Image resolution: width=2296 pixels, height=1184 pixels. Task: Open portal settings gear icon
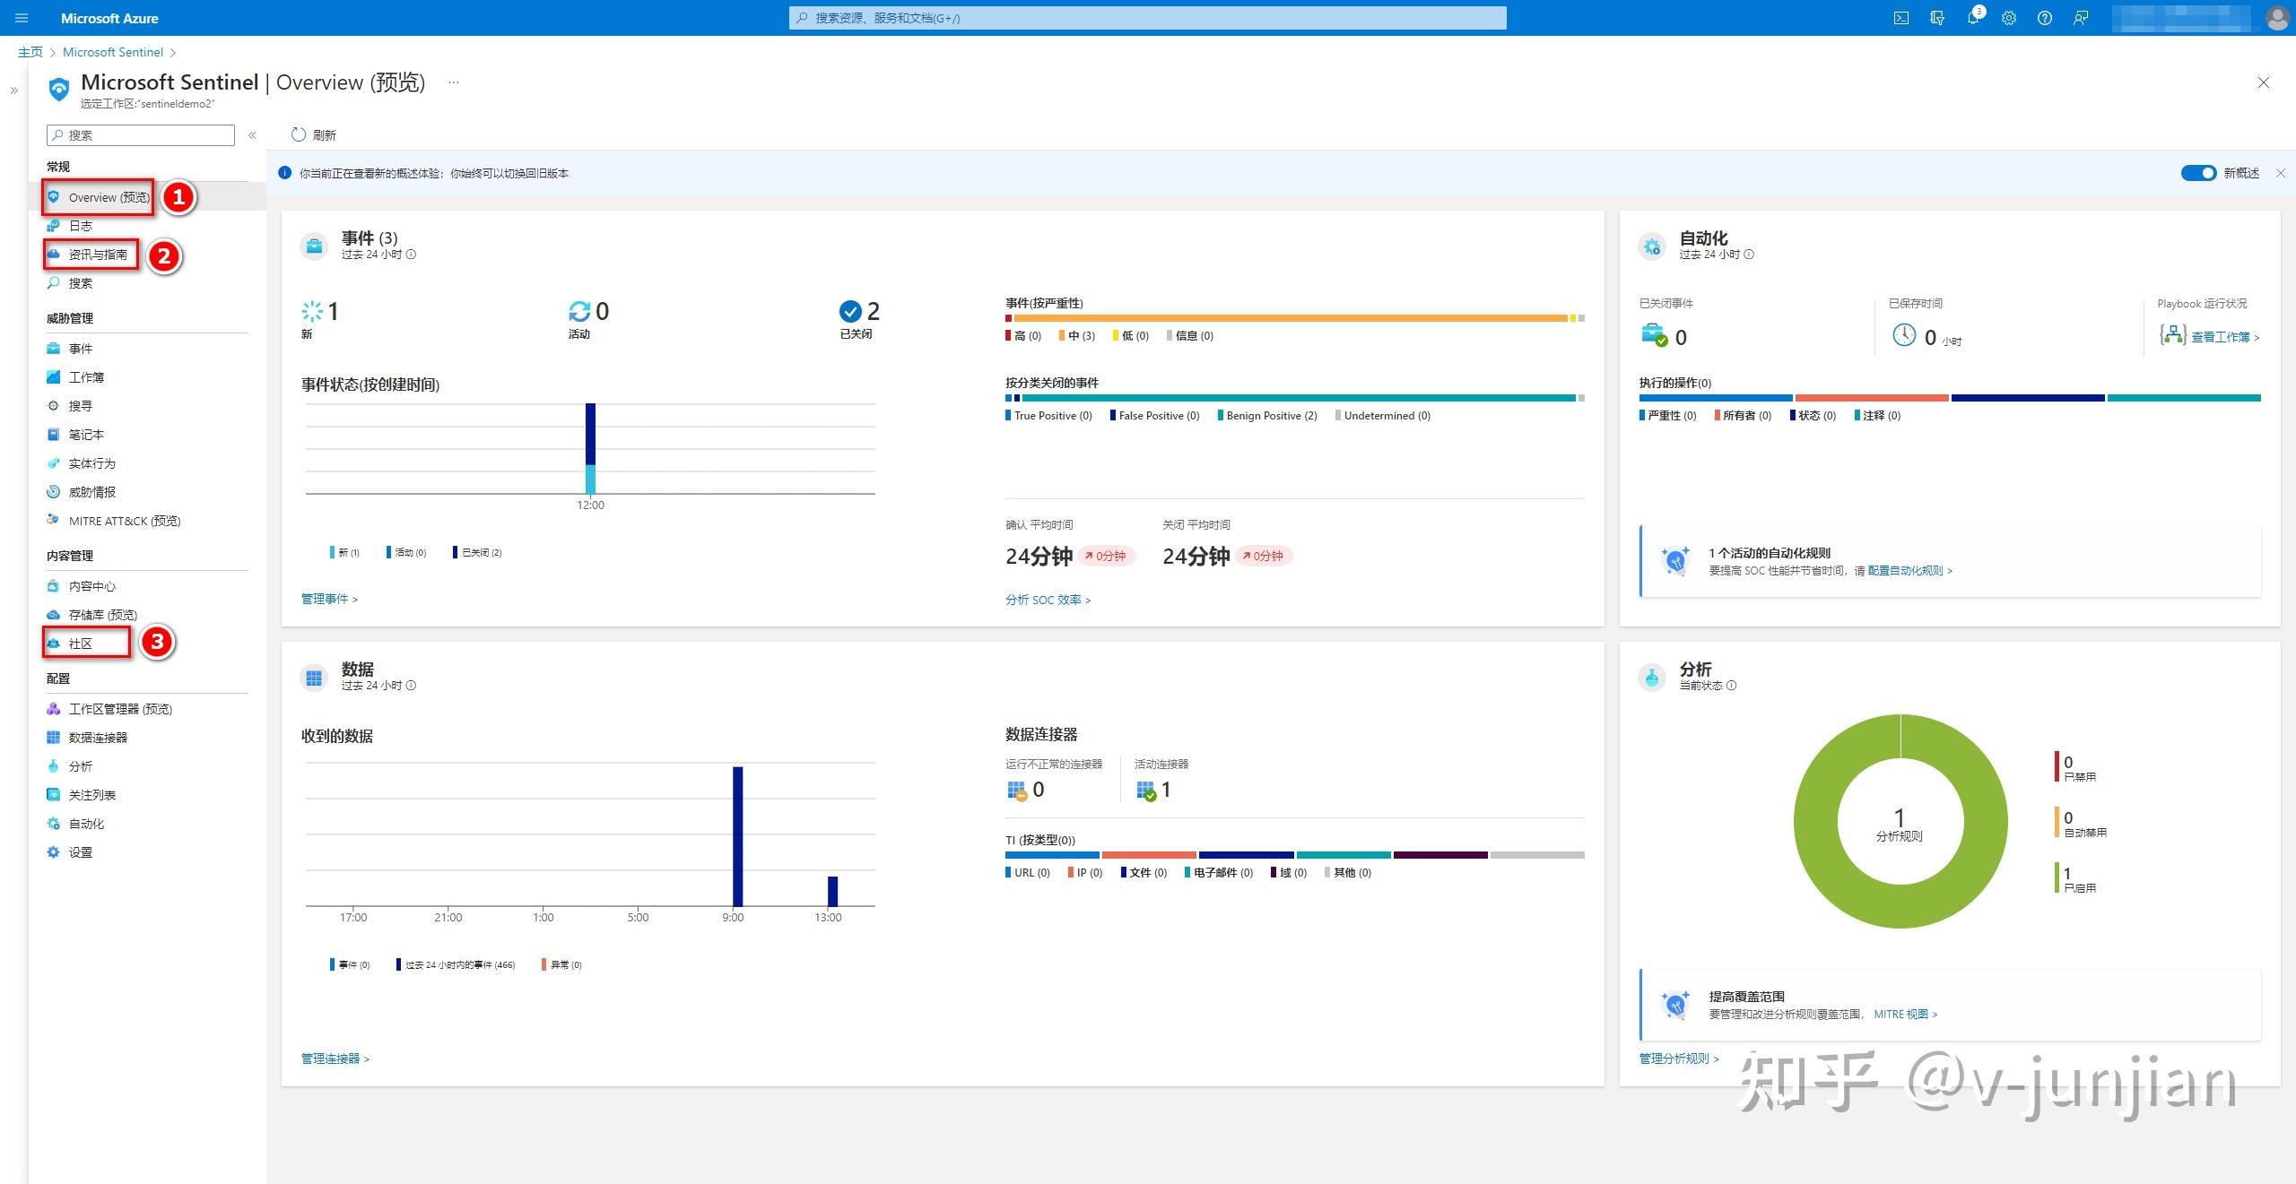coord(2009,18)
